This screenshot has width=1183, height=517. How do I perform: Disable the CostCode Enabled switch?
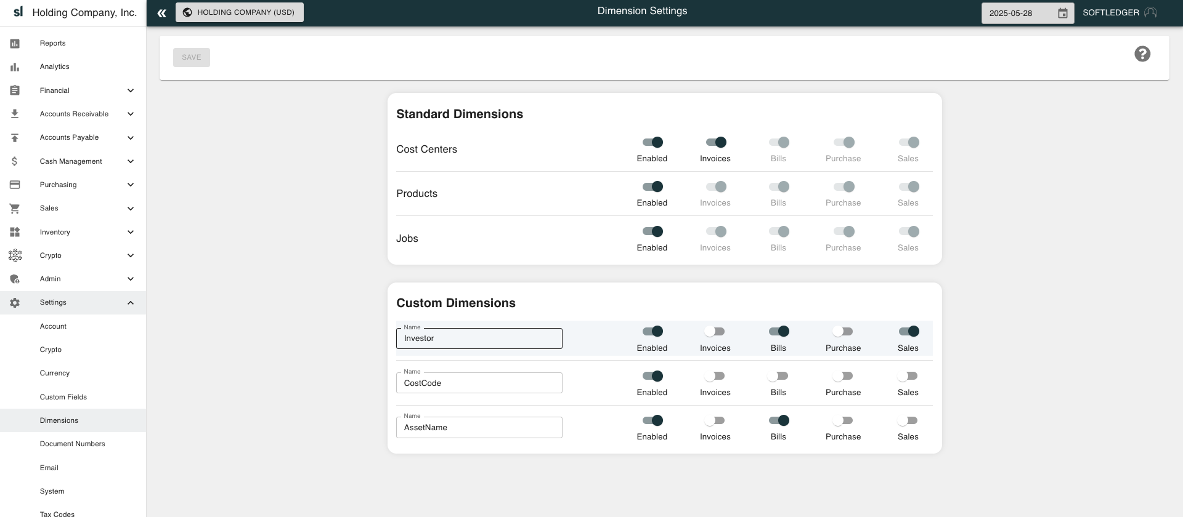click(652, 376)
